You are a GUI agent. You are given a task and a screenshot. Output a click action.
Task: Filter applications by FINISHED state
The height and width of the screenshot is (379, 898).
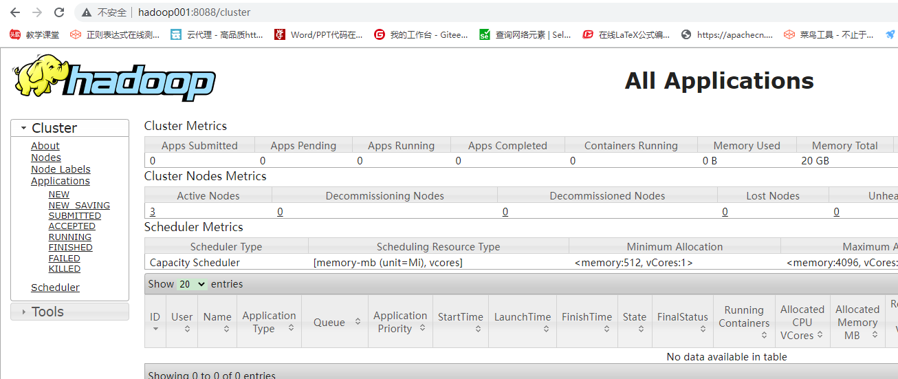(x=70, y=247)
